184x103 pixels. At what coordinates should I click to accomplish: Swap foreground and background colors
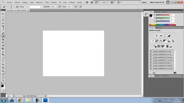pyautogui.click(x=4, y=83)
